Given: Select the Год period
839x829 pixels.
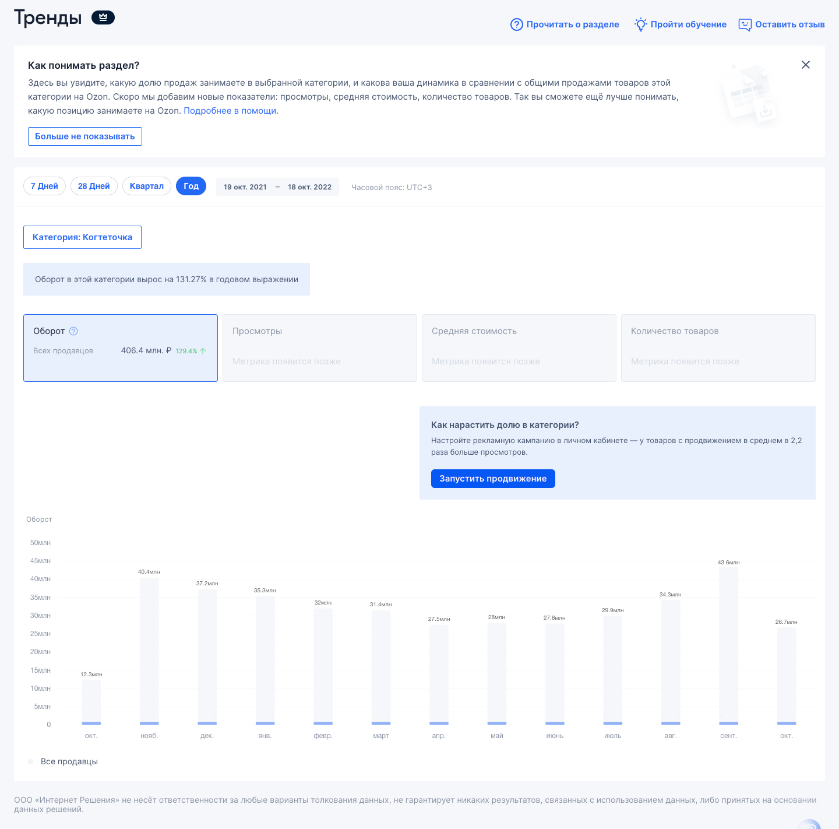Looking at the screenshot, I should click(x=191, y=186).
